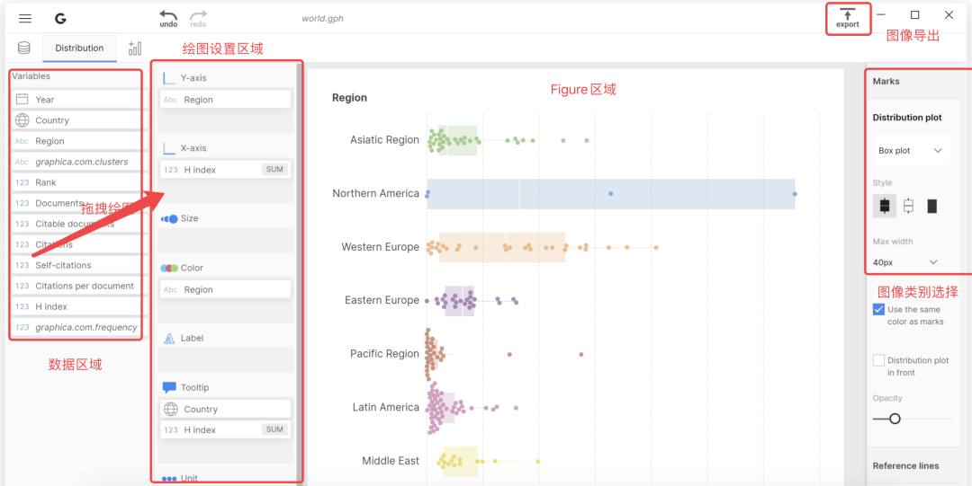Click the Unit channel icon
Viewport: 972px width, 486px height.
coord(169,479)
